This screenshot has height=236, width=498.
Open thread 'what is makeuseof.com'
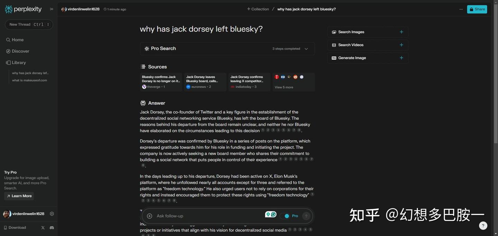click(x=29, y=80)
